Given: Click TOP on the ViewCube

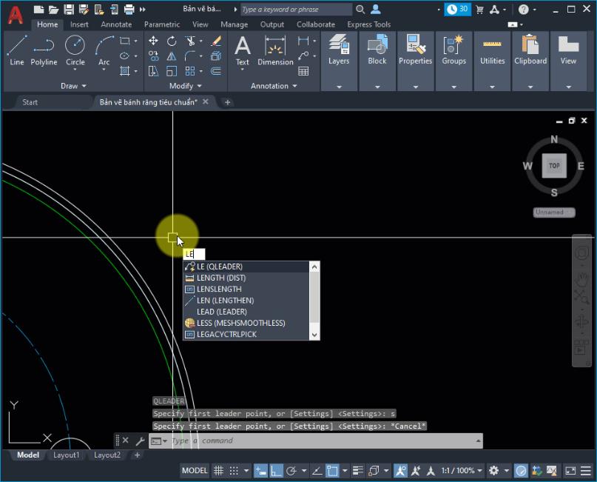Looking at the screenshot, I should click(554, 166).
